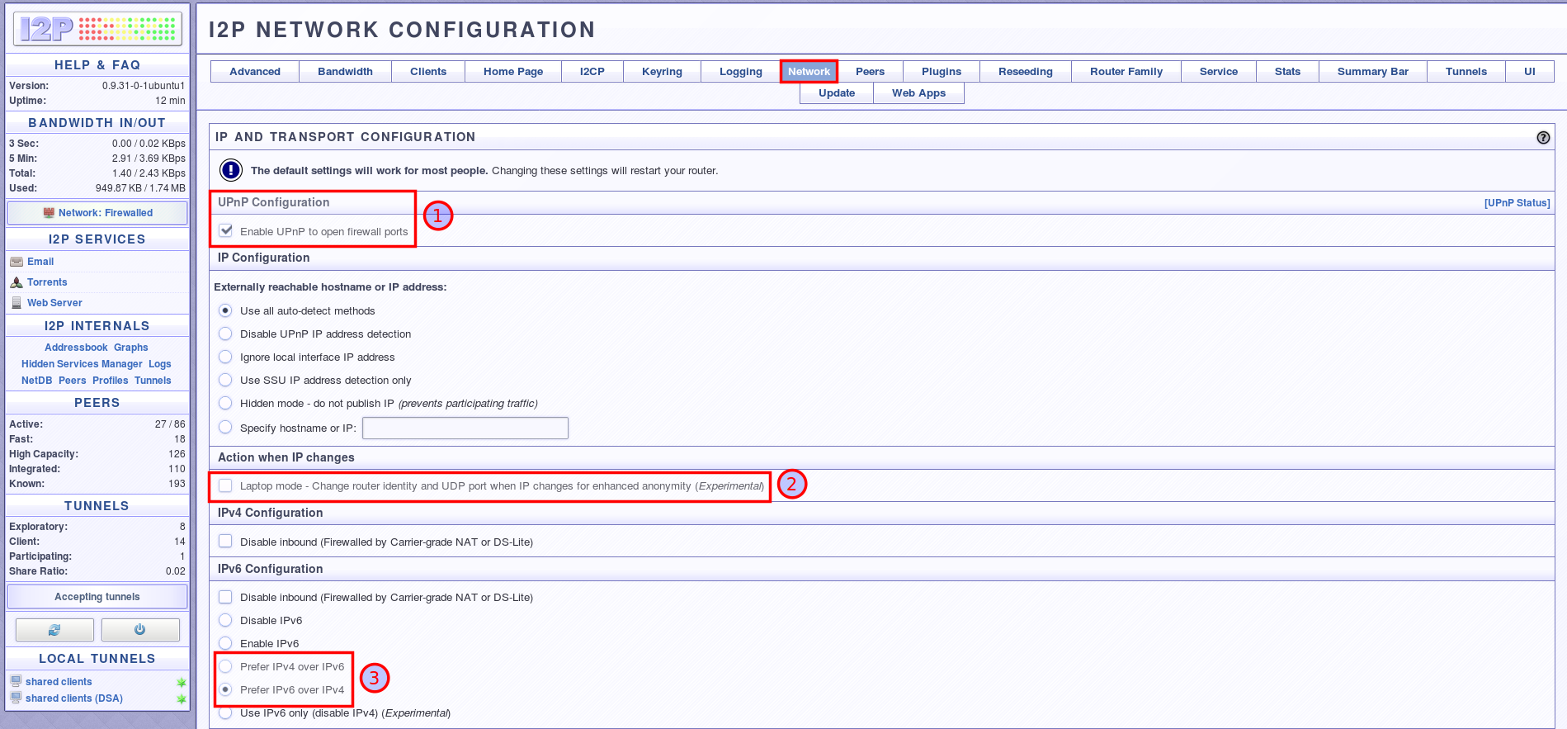Viewport: 1567px width, 729px height.
Task: Open the Web Apps tab
Action: [x=918, y=93]
